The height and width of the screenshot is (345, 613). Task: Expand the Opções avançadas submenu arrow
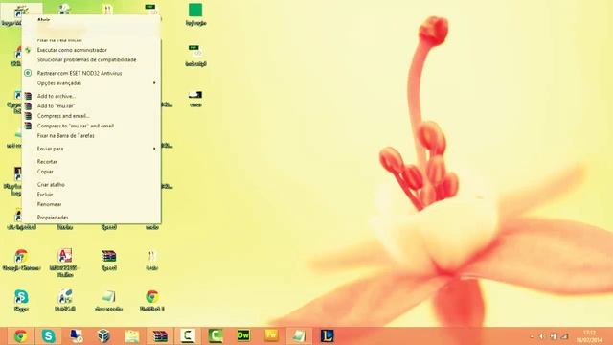tap(154, 83)
